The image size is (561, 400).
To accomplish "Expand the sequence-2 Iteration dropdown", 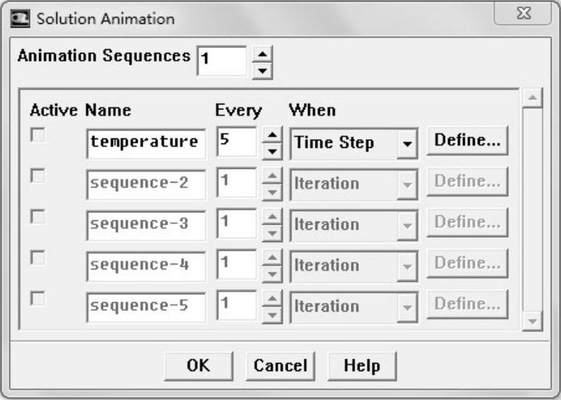I will [407, 184].
